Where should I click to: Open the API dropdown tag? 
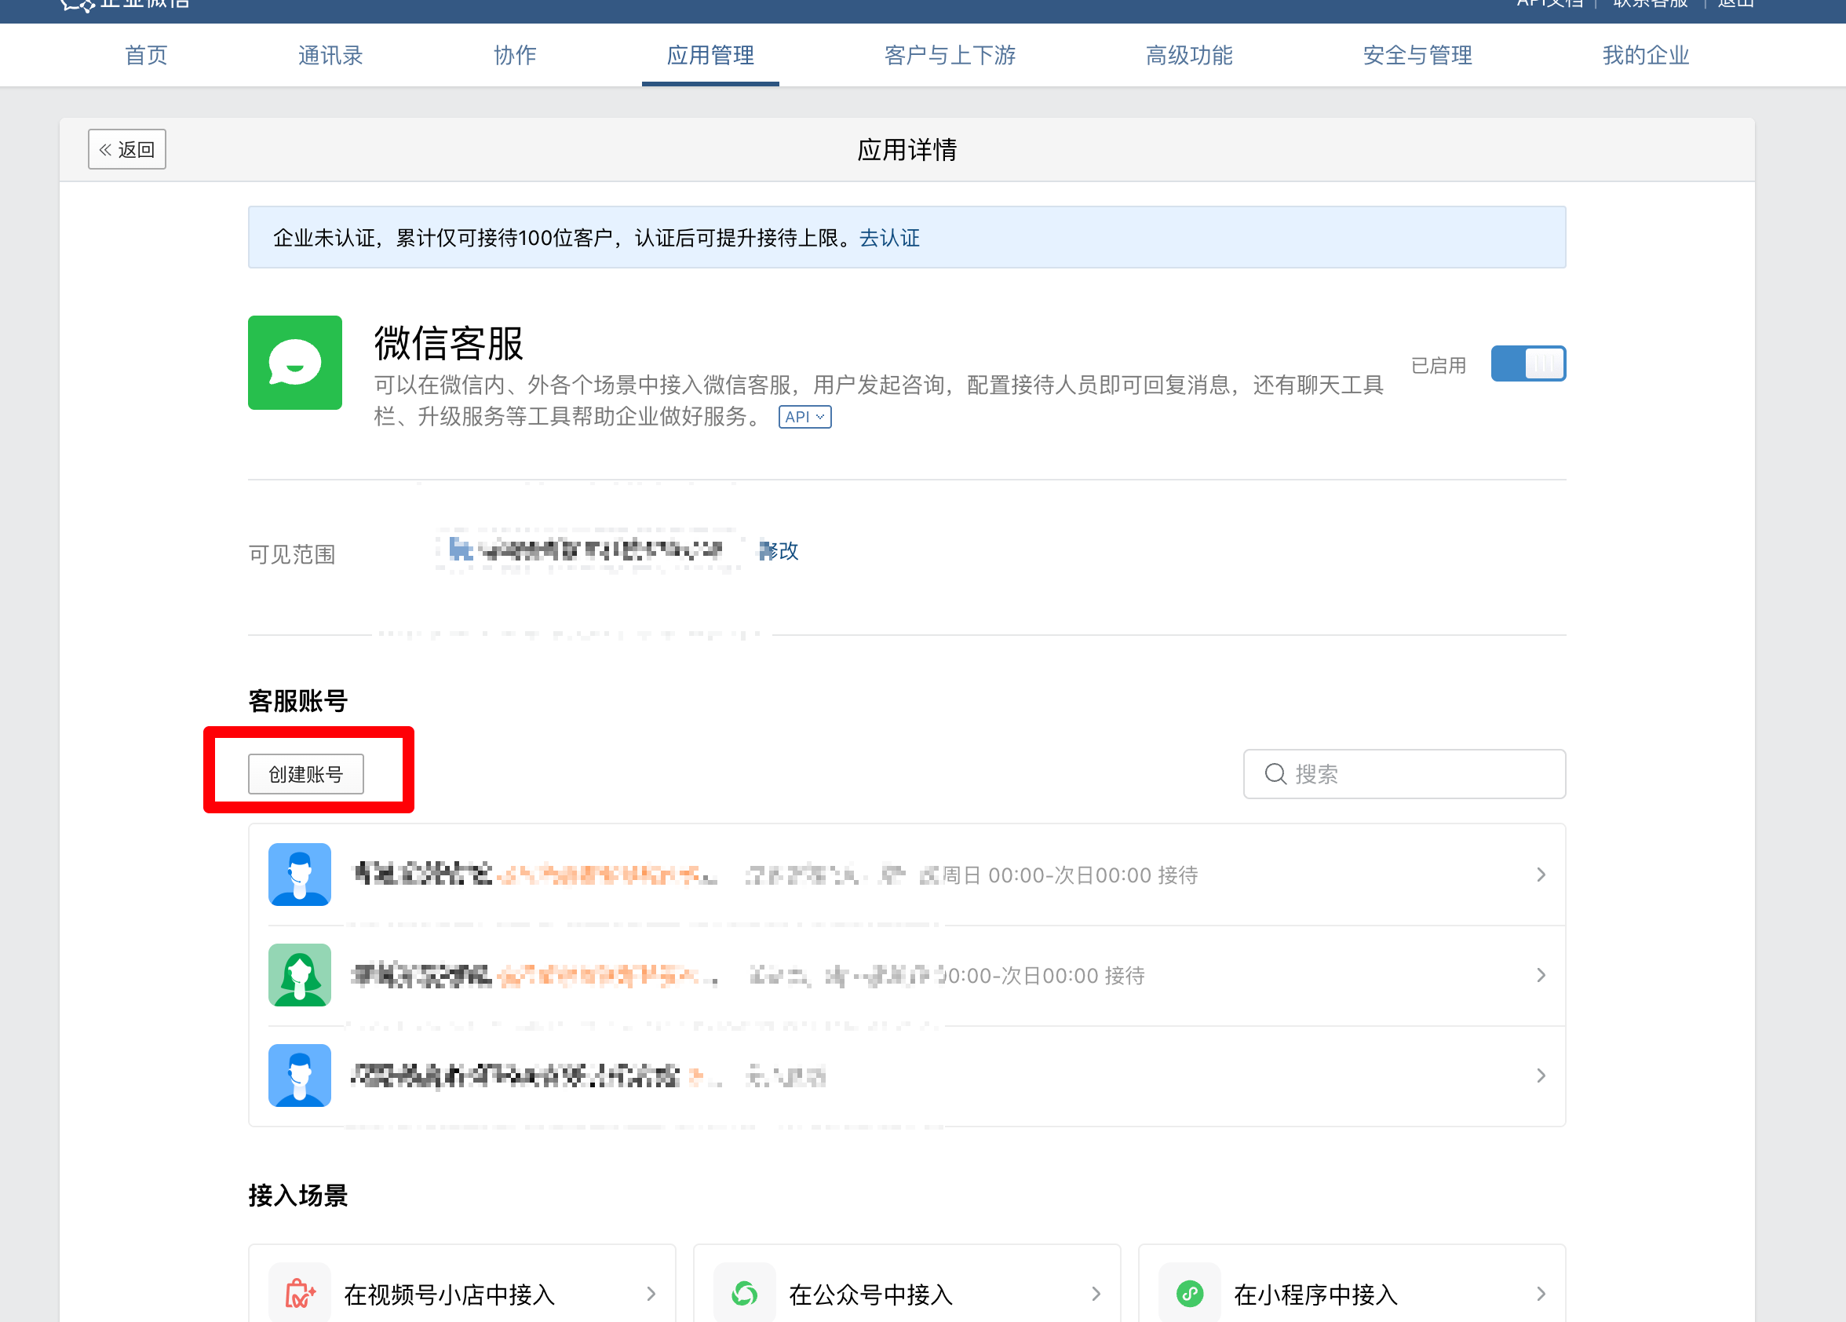point(805,417)
